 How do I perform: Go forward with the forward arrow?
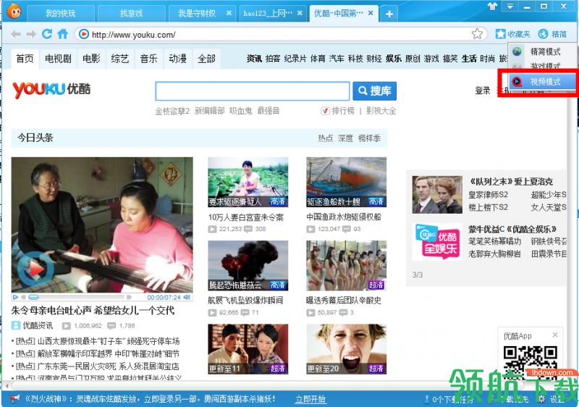pos(31,34)
